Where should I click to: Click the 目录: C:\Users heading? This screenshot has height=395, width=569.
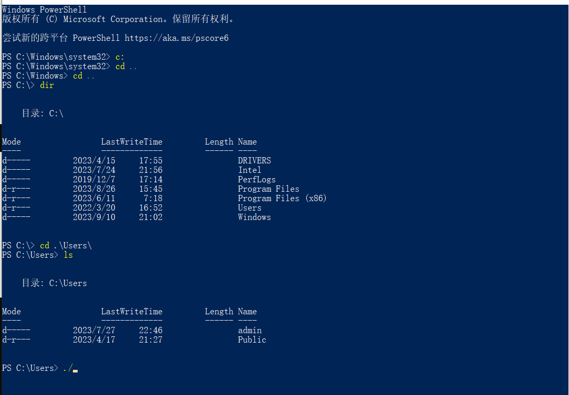[54, 283]
